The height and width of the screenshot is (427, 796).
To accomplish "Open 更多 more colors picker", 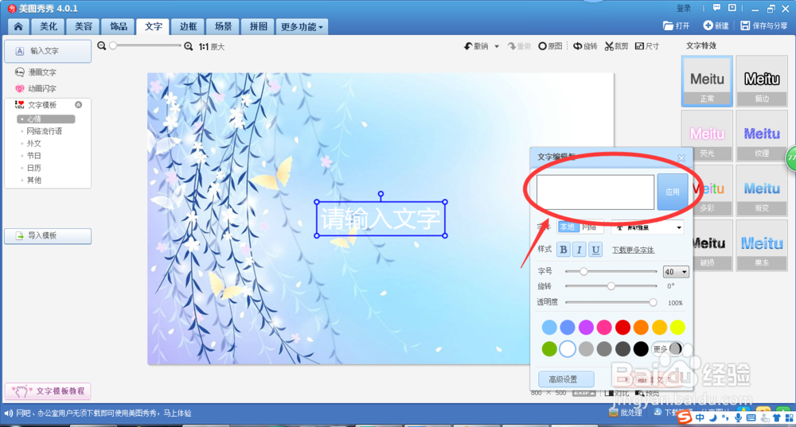I will [x=668, y=349].
